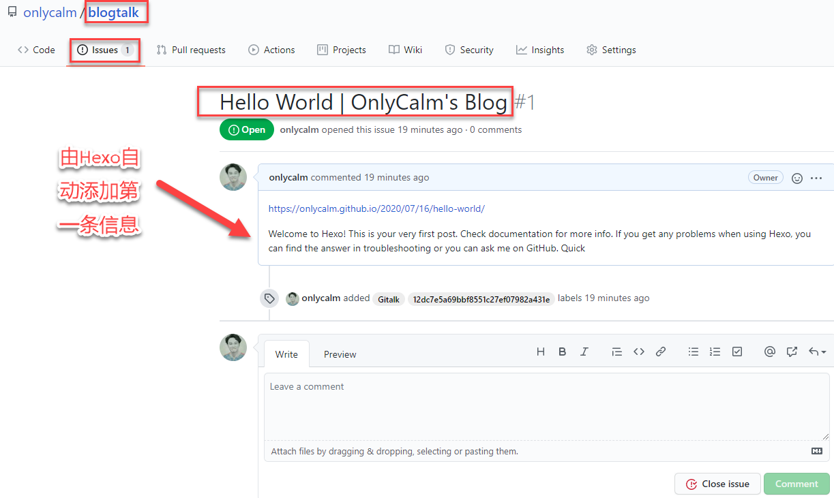Click the Owner badge on the comment

(765, 178)
